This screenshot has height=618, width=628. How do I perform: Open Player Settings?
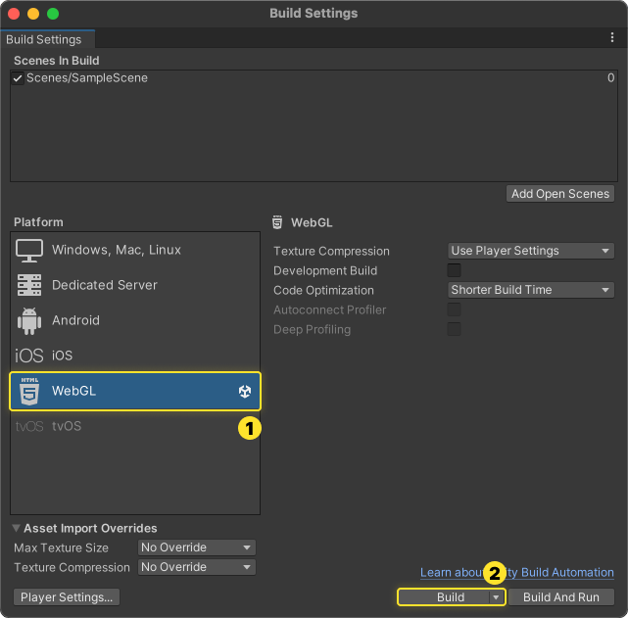(x=67, y=597)
